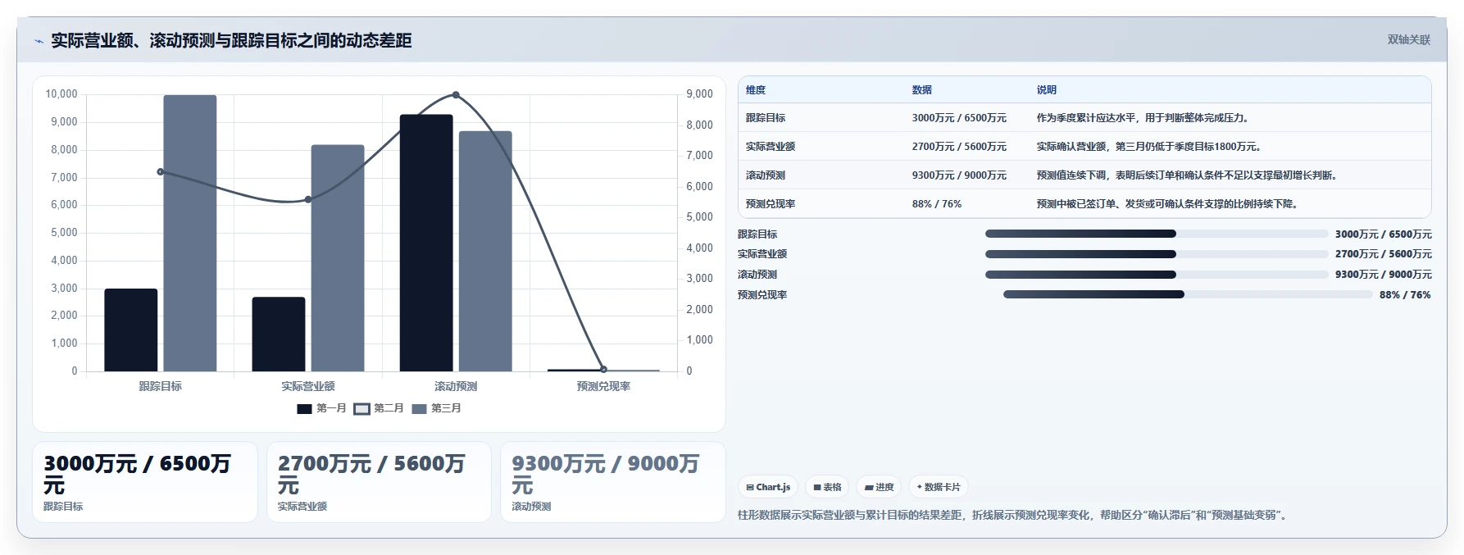The width and height of the screenshot is (1464, 555).
Task: Click the 实际营业额 progress bar
Action: [1157, 254]
